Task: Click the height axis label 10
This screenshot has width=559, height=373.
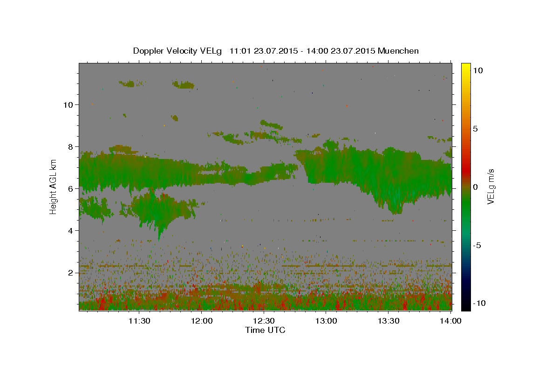Action: (x=68, y=105)
